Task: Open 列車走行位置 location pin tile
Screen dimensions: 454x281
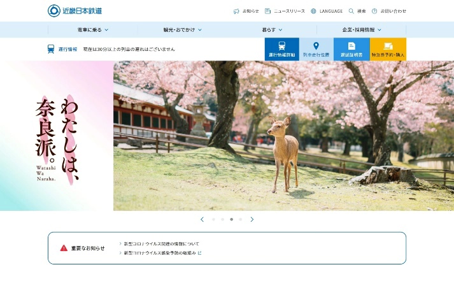Action: point(316,49)
